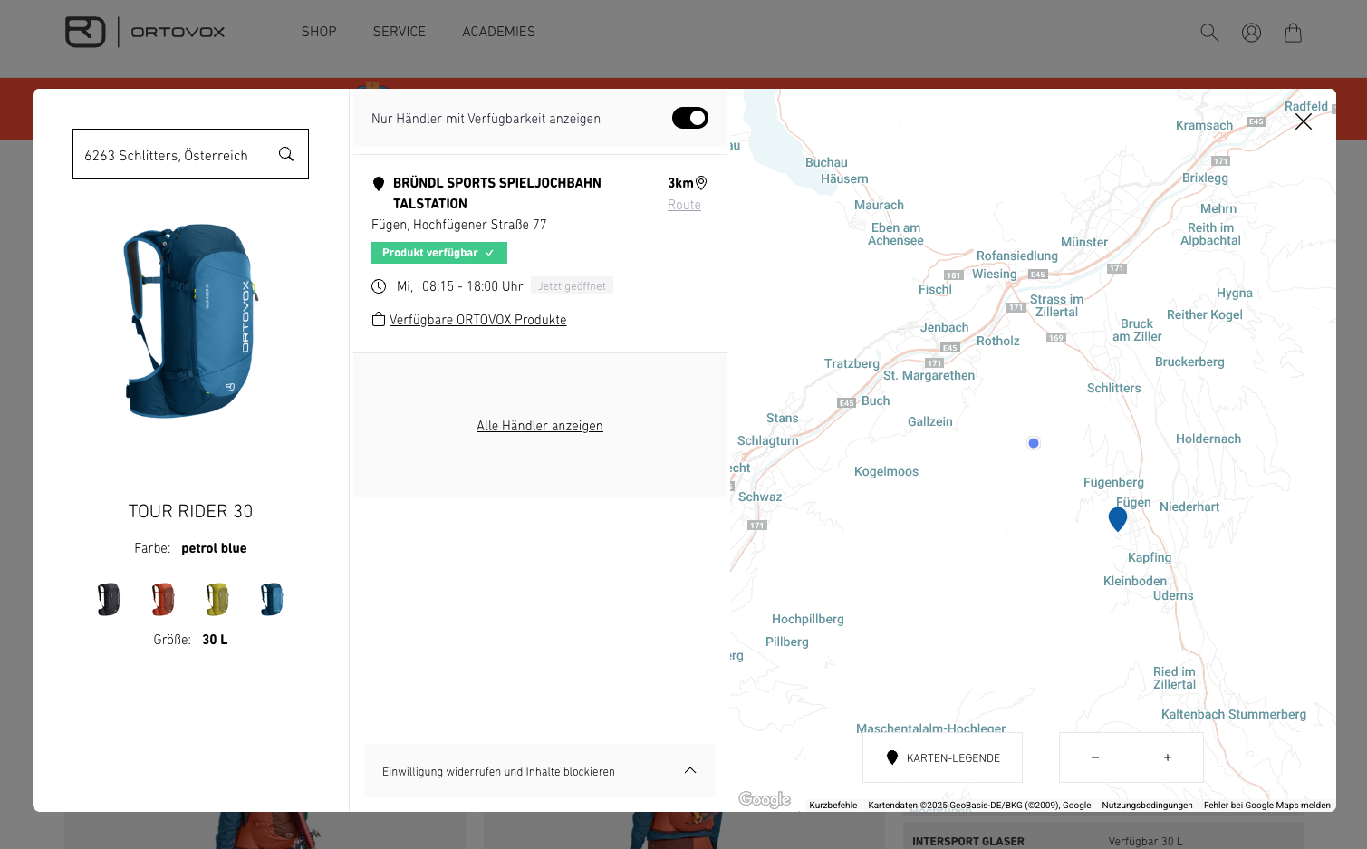Click INTERSPORT GLASER entry behind dialog
Viewport: 1367px width, 849px height.
tap(968, 842)
